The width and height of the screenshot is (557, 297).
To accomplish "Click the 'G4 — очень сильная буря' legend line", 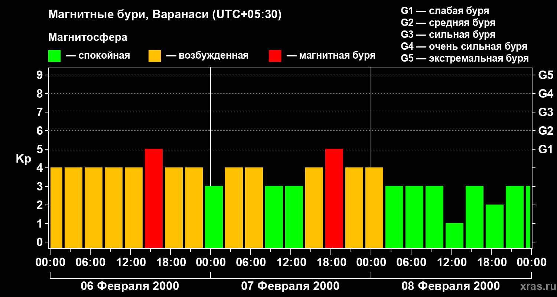I will click(464, 46).
